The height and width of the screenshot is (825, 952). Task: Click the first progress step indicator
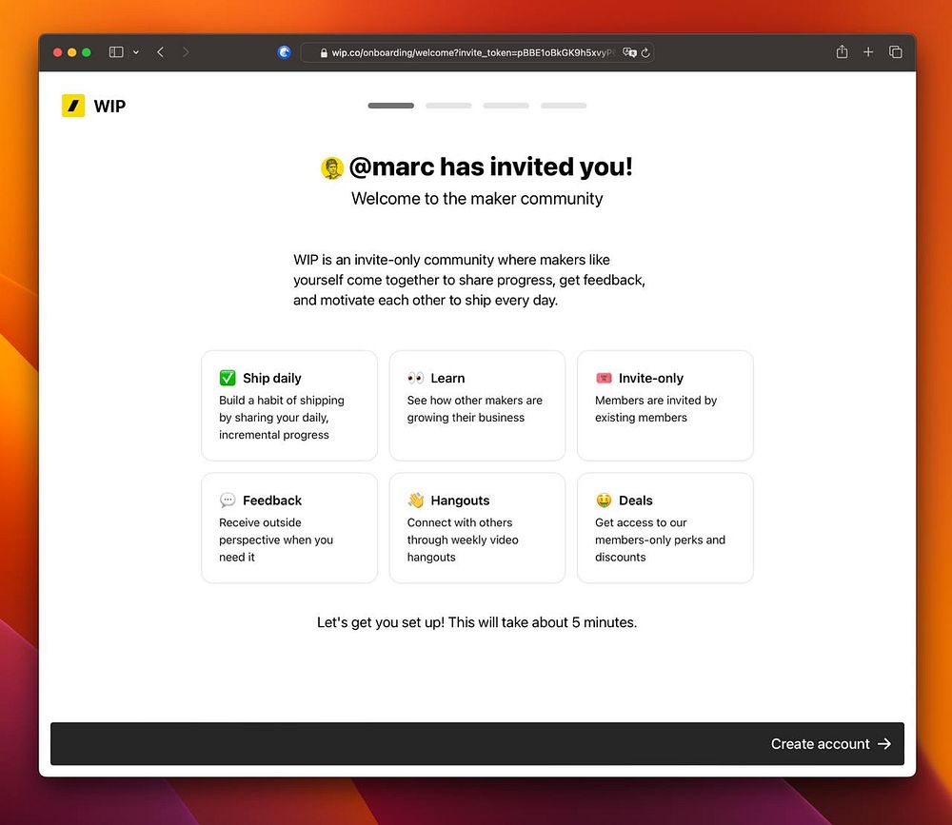point(391,106)
